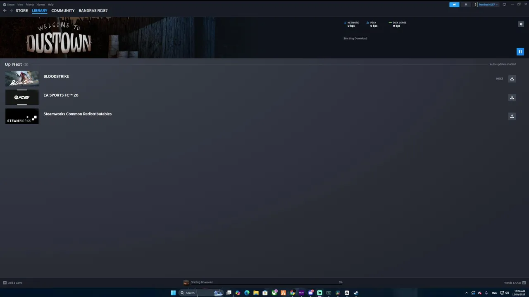
Task: Open the Help menu
Action: [51, 5]
